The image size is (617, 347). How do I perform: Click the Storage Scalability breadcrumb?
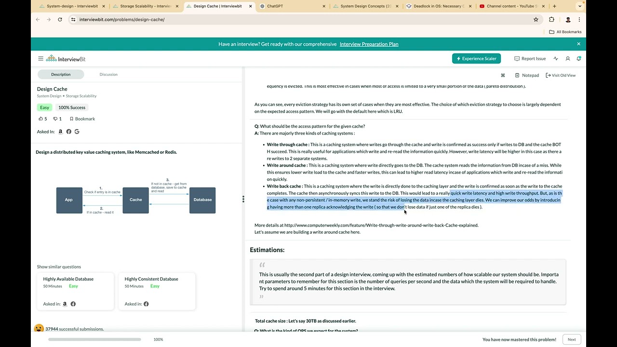(81, 96)
